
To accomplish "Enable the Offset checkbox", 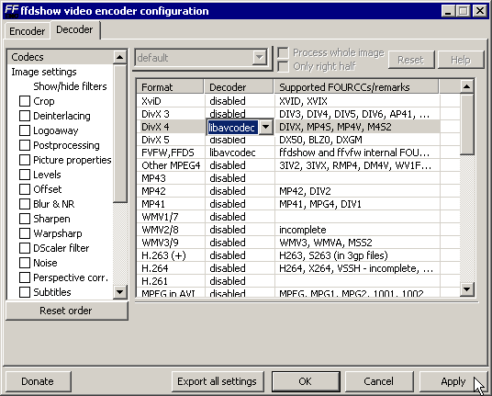I will pos(25,189).
